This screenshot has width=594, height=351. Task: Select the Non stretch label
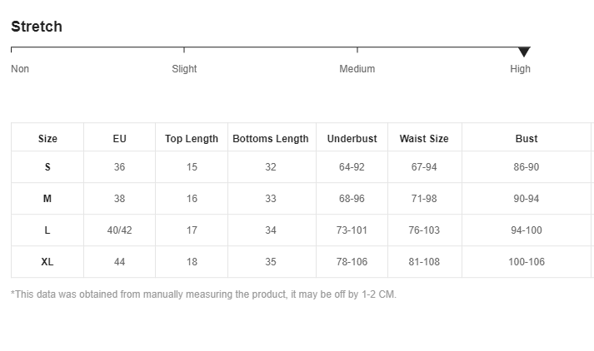[20, 69]
